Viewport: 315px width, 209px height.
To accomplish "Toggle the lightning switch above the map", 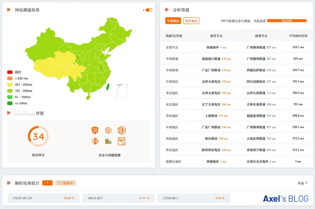I will 149,10.
